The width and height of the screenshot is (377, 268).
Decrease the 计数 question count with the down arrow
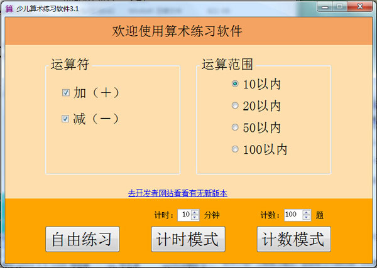307,217
